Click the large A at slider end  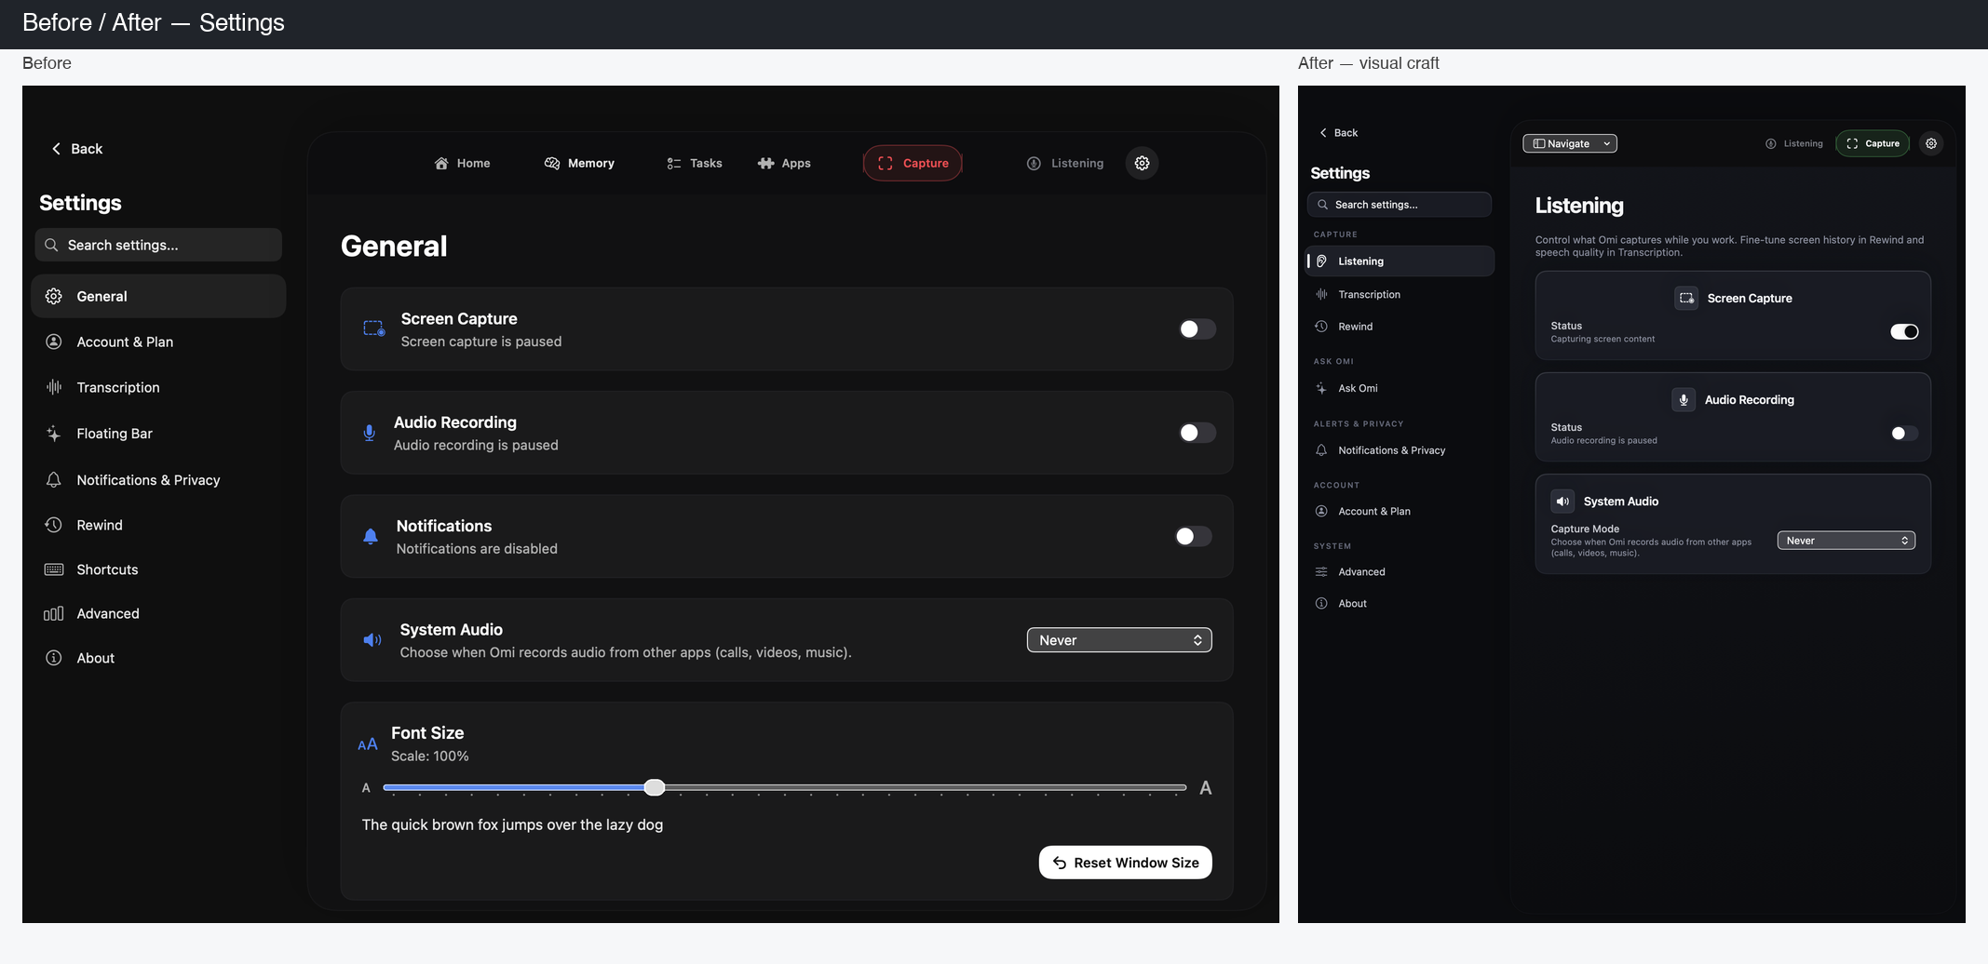(x=1206, y=788)
